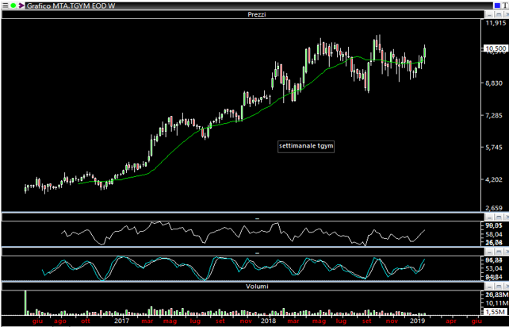
Task: Click the highlighted 10,500 current price label
Action: point(494,49)
